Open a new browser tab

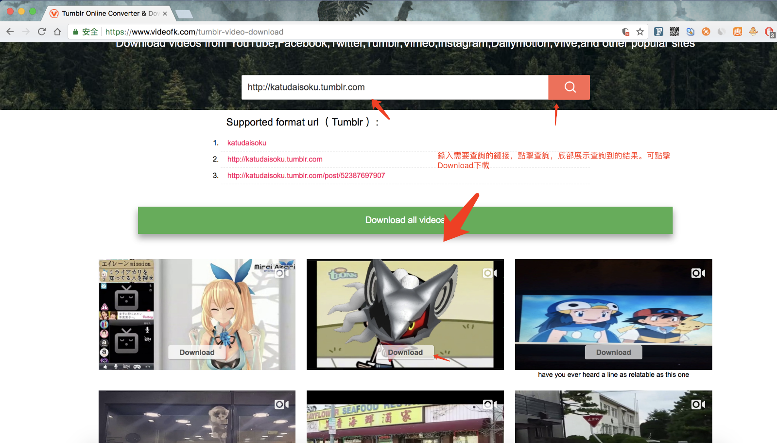(184, 14)
